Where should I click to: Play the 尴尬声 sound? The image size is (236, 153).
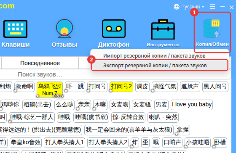[190, 87]
